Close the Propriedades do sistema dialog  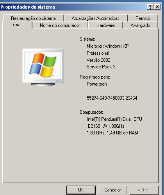point(157,7)
